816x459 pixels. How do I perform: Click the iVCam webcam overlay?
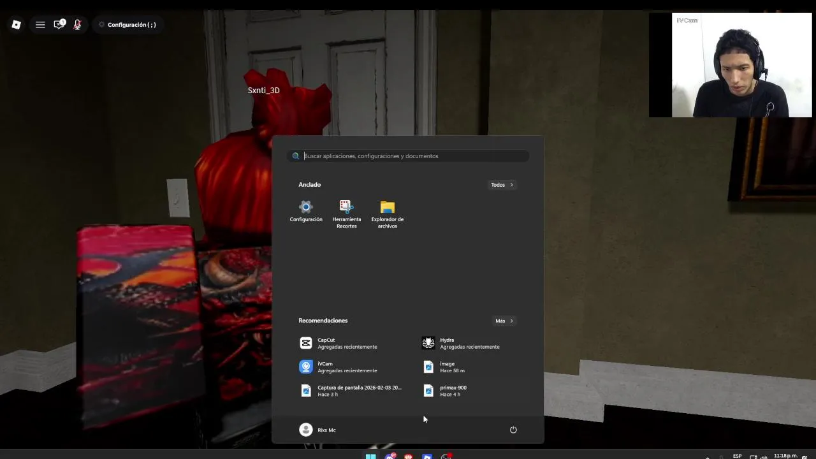click(731, 65)
